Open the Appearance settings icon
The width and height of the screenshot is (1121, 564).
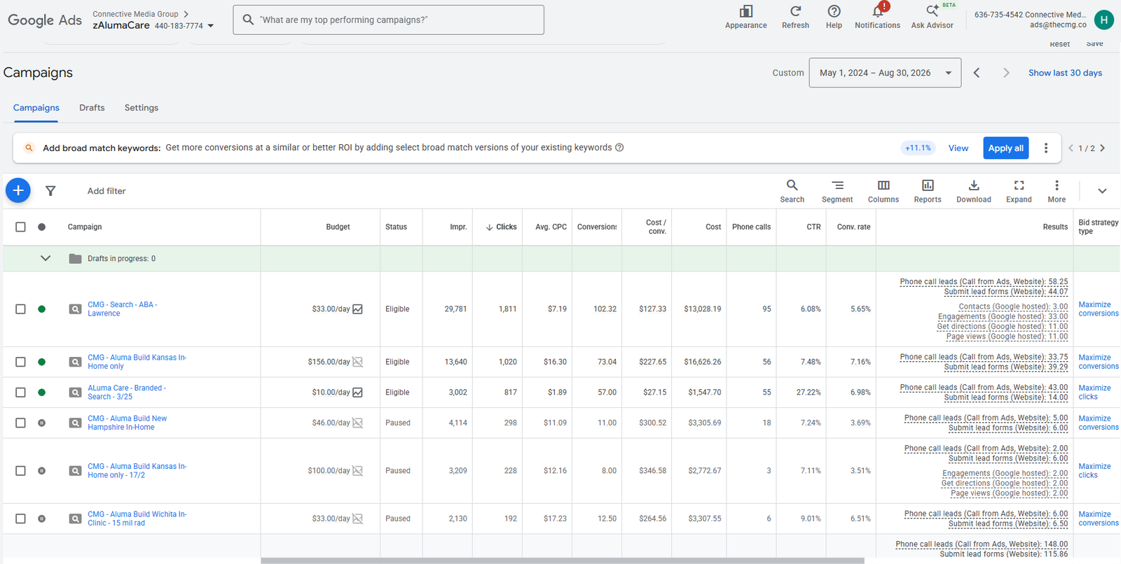(746, 12)
